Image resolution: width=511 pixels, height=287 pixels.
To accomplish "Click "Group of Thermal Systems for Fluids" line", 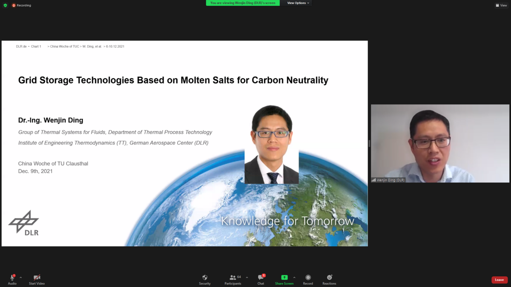I will (115, 132).
